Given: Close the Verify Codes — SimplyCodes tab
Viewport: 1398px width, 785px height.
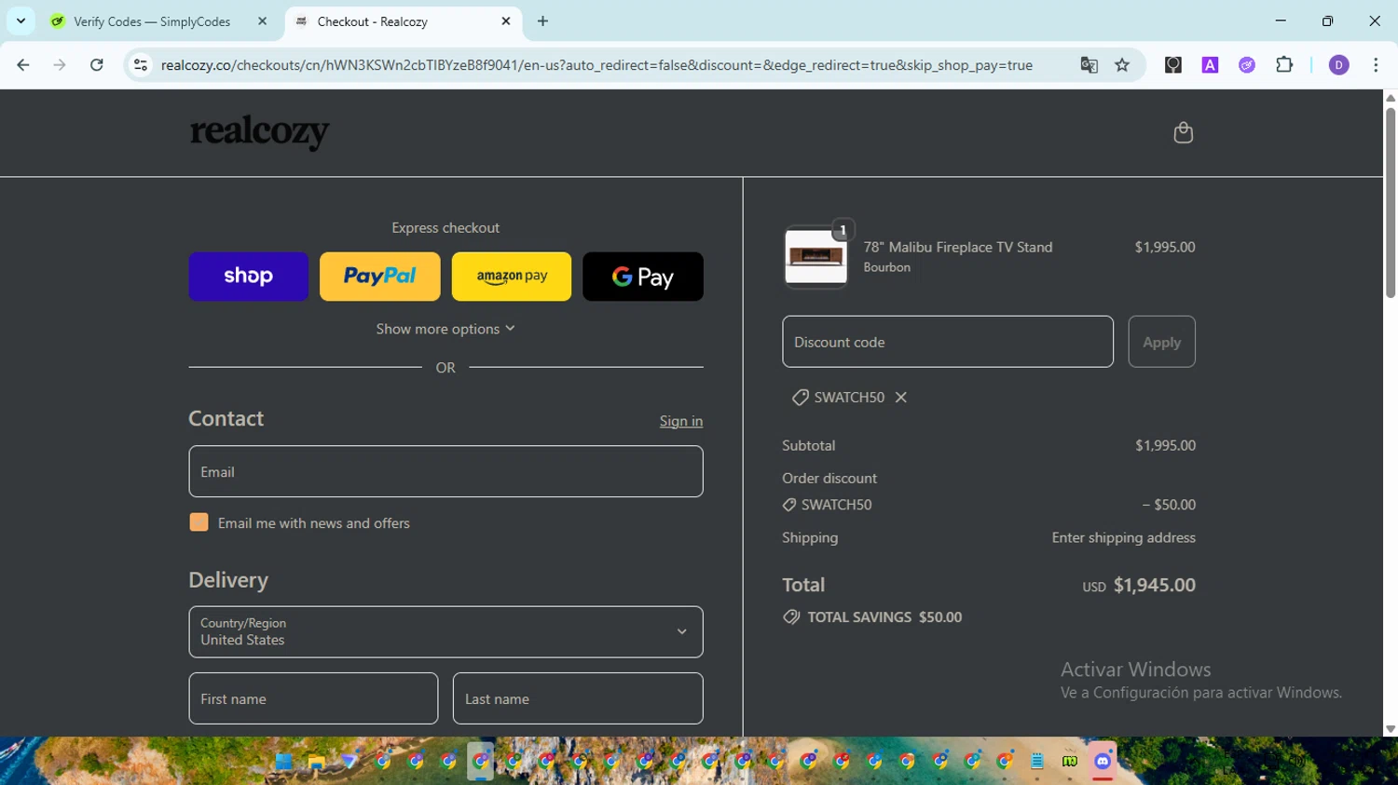Looking at the screenshot, I should [262, 20].
